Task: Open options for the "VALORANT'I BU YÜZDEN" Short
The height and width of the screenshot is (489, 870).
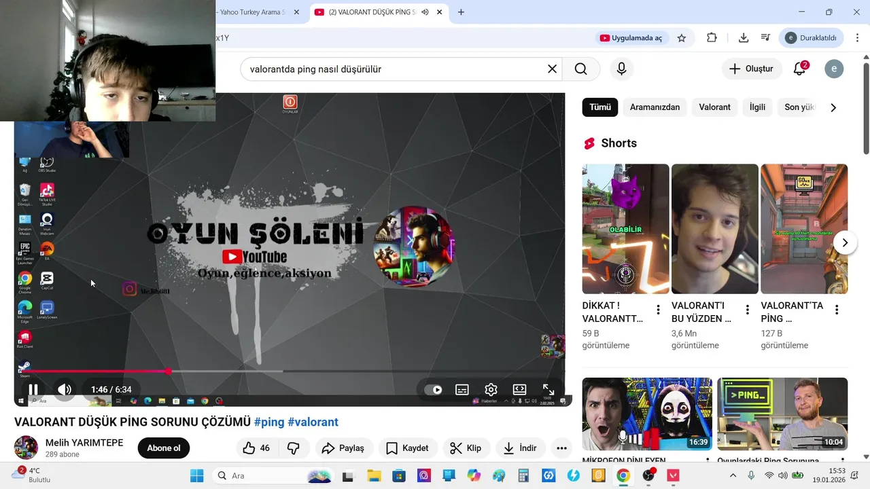Action: pyautogui.click(x=747, y=310)
